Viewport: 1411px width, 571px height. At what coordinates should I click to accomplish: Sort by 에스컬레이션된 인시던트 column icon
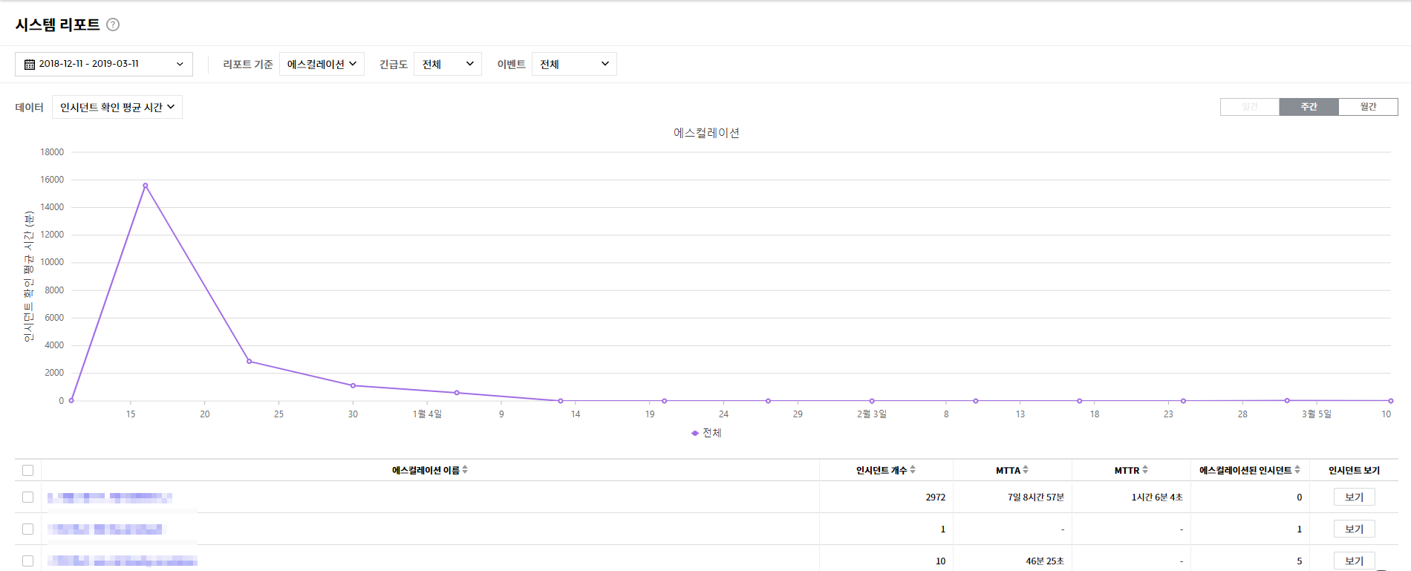coord(1297,470)
